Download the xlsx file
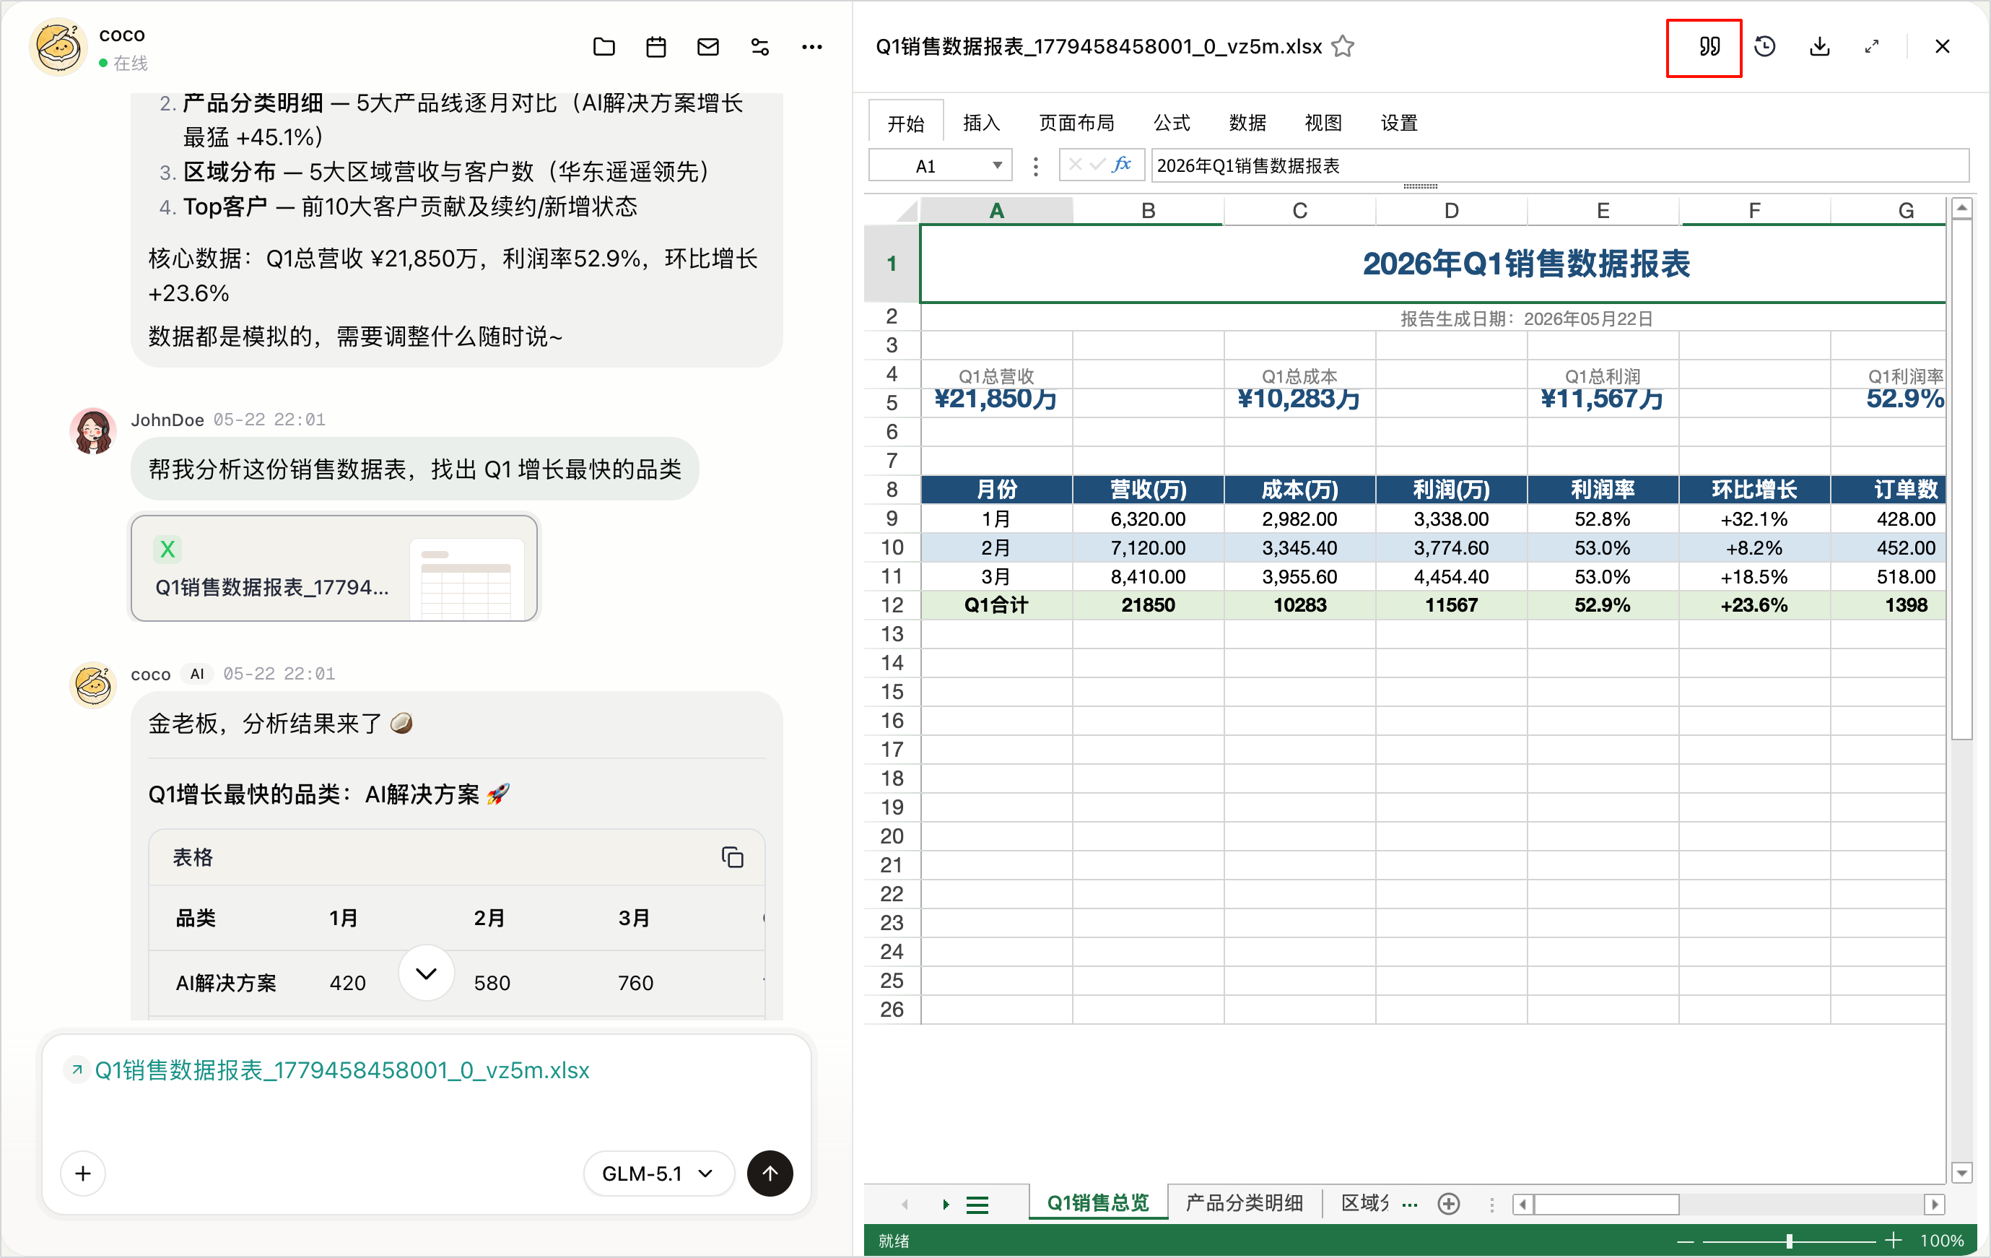The image size is (1991, 1258). 1819,47
